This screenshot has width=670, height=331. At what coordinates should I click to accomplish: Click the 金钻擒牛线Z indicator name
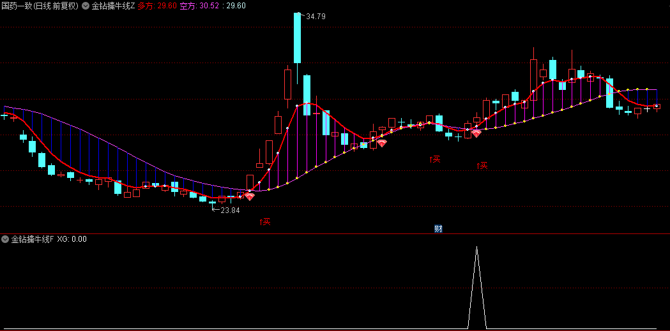pyautogui.click(x=113, y=6)
